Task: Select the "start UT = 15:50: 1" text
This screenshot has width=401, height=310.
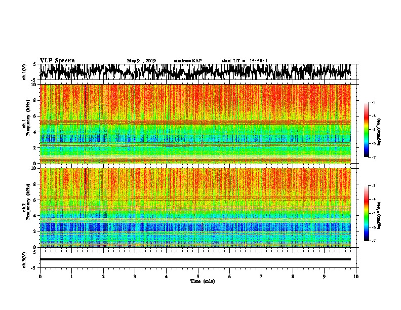Action: pyautogui.click(x=245, y=61)
